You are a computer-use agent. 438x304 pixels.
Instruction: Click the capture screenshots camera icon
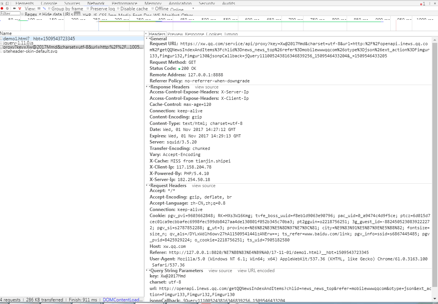point(14,8)
